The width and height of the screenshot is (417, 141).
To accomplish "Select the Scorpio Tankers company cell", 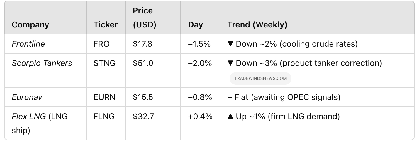I will (42, 63).
